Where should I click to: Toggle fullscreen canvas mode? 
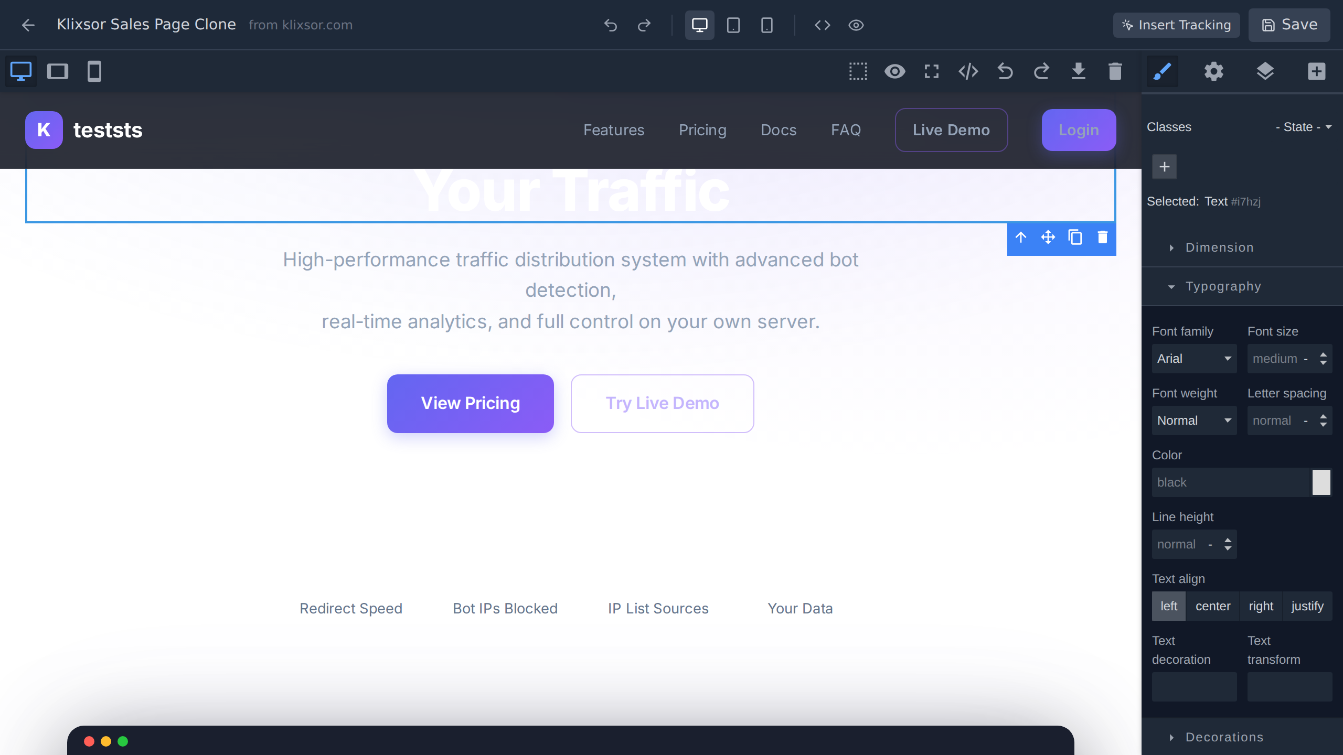click(931, 71)
